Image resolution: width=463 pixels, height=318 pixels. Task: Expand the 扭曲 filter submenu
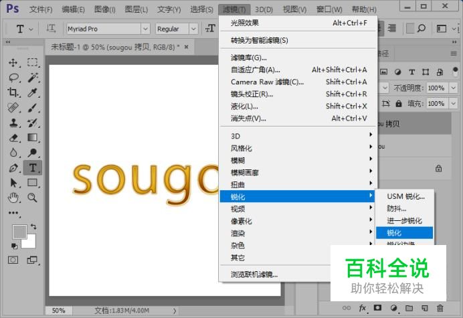coord(298,184)
